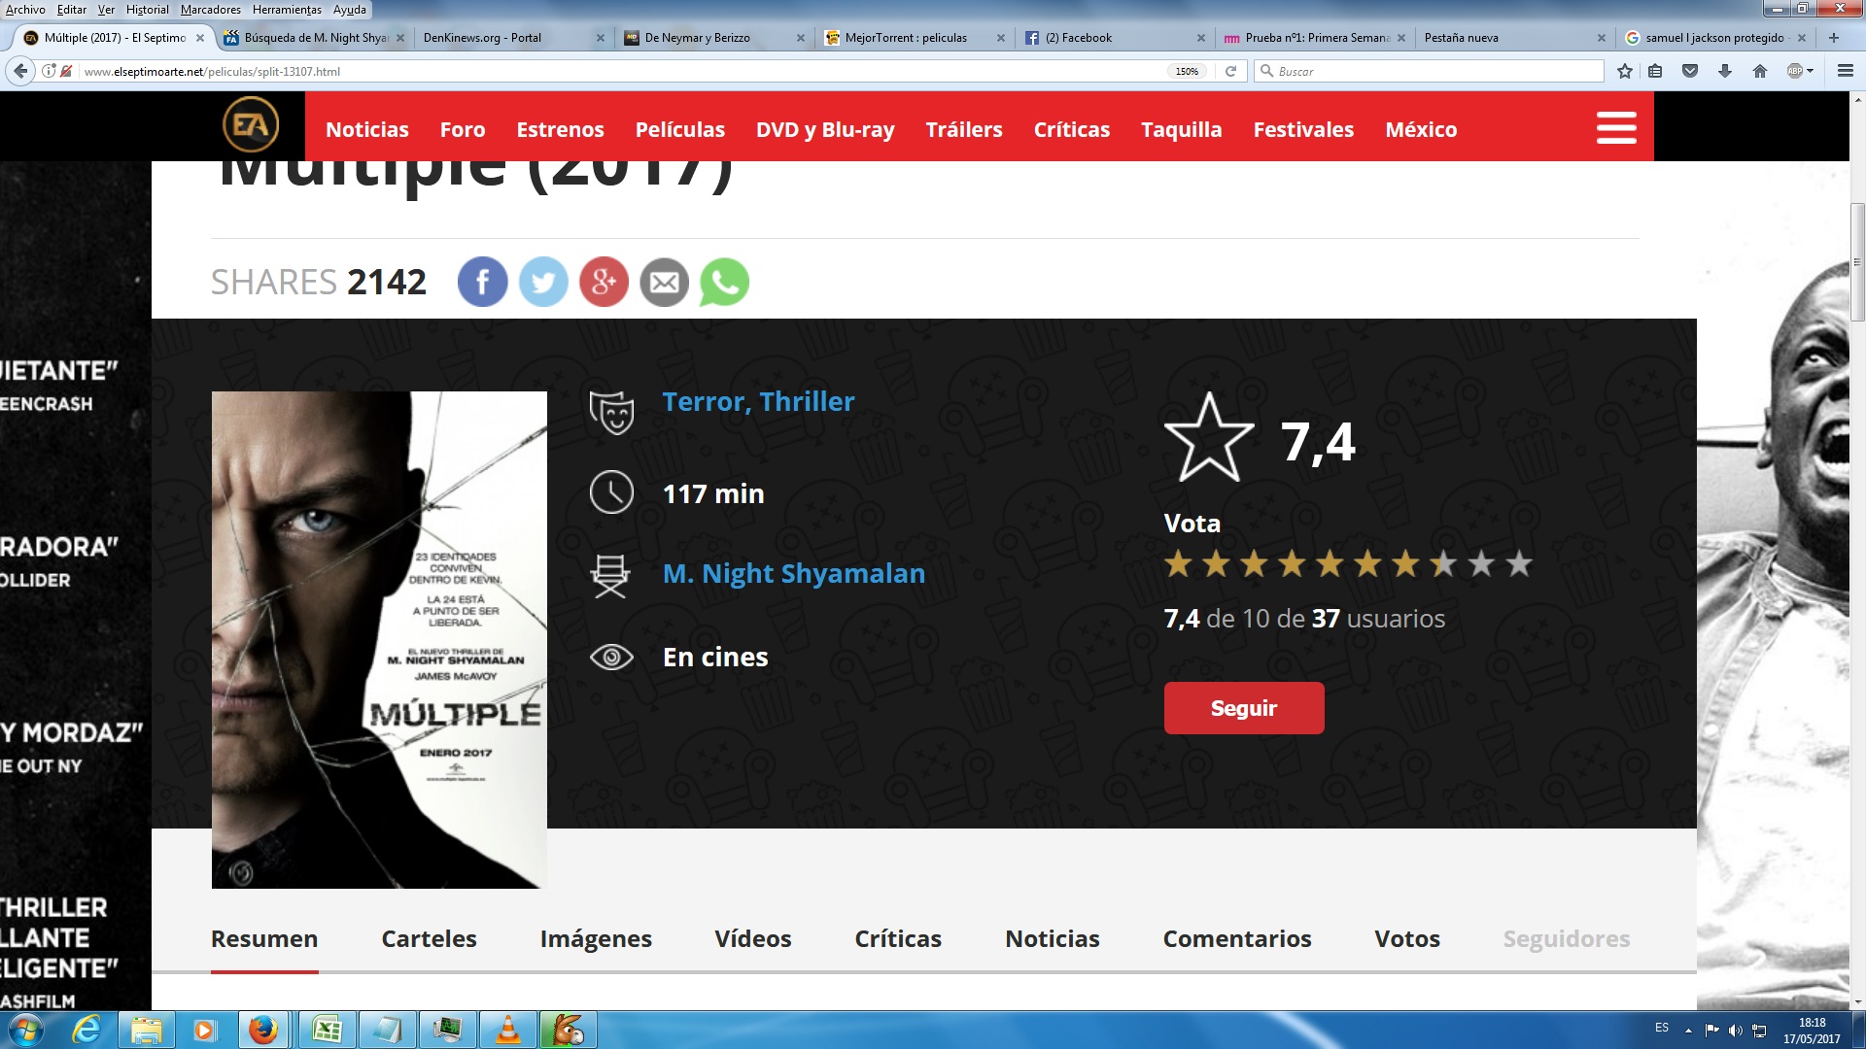Click the El Septimo Arte logo
1866x1049 pixels.
click(251, 125)
